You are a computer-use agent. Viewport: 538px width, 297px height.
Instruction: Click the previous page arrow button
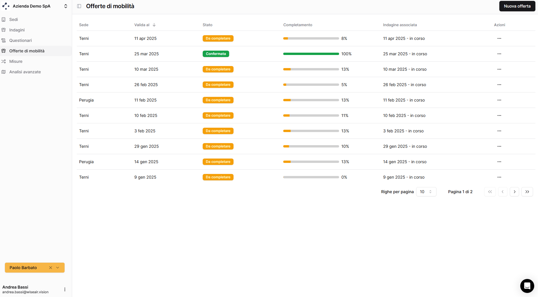(x=503, y=192)
